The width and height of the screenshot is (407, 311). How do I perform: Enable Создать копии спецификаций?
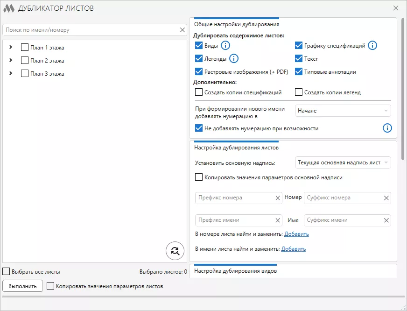point(198,92)
